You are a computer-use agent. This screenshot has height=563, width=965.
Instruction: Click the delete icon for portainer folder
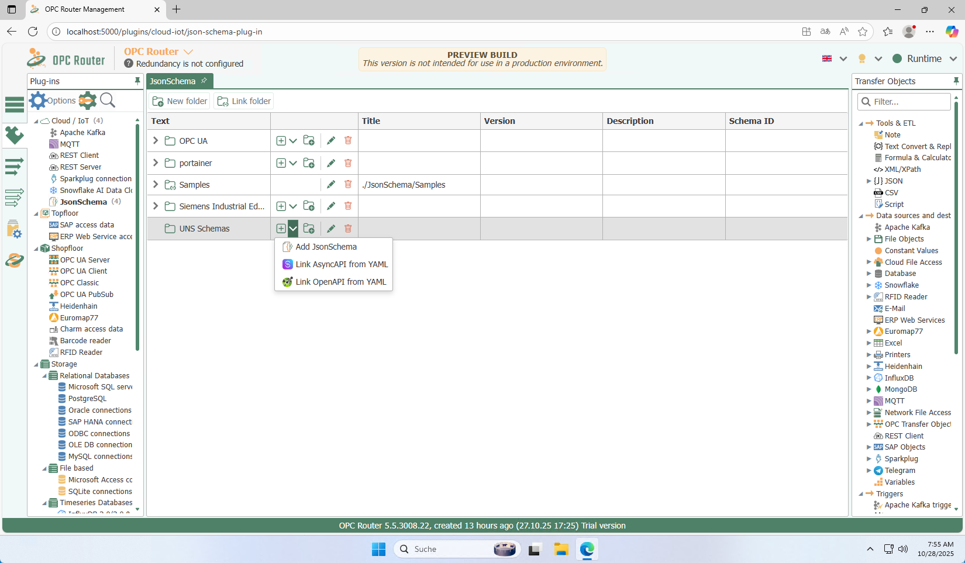pos(348,163)
